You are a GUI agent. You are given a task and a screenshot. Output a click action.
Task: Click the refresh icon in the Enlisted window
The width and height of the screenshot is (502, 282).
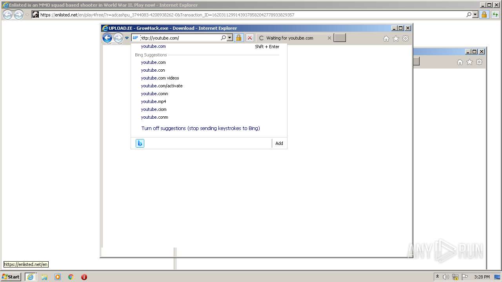pos(495,15)
